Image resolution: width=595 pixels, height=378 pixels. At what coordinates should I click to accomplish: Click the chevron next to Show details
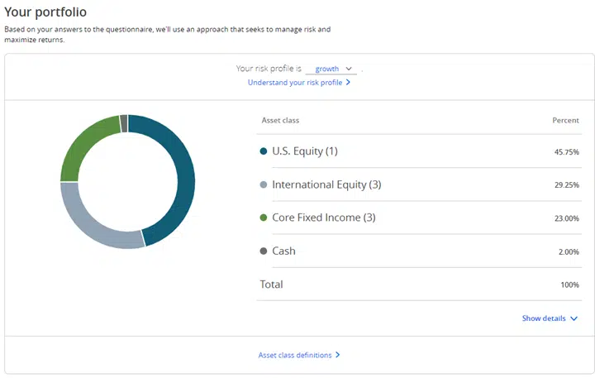(574, 318)
